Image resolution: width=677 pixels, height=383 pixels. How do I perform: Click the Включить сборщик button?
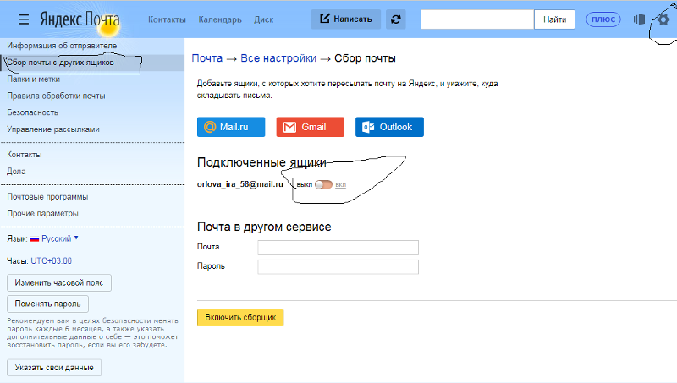point(240,317)
